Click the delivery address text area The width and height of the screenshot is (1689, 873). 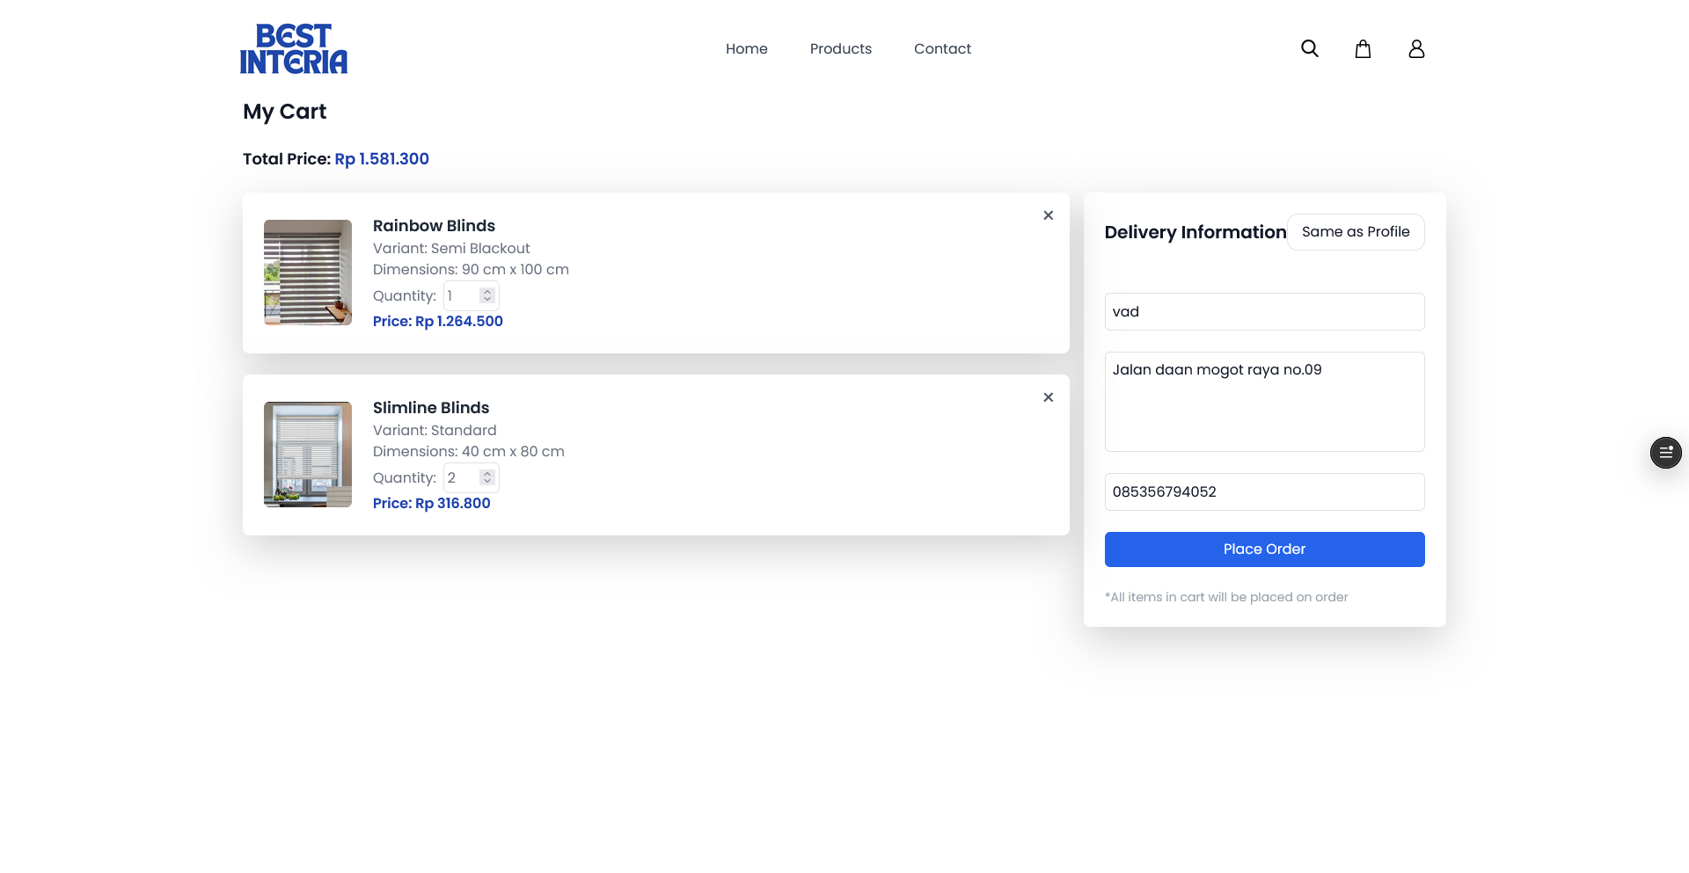click(1264, 402)
